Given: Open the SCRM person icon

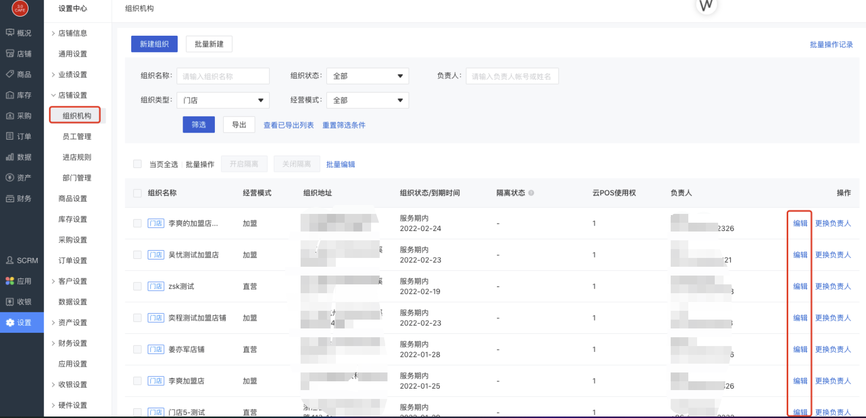Looking at the screenshot, I should (10, 260).
